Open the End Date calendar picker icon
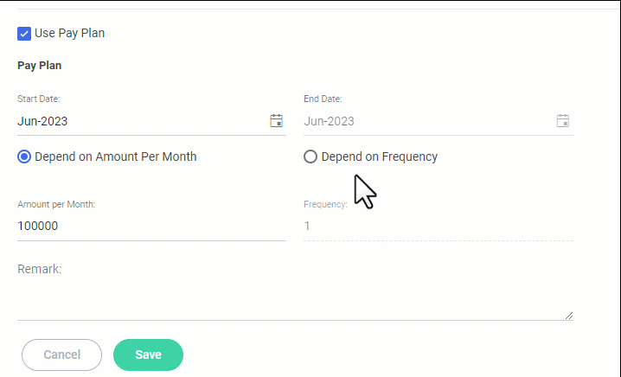This screenshot has height=377, width=621. pos(563,121)
